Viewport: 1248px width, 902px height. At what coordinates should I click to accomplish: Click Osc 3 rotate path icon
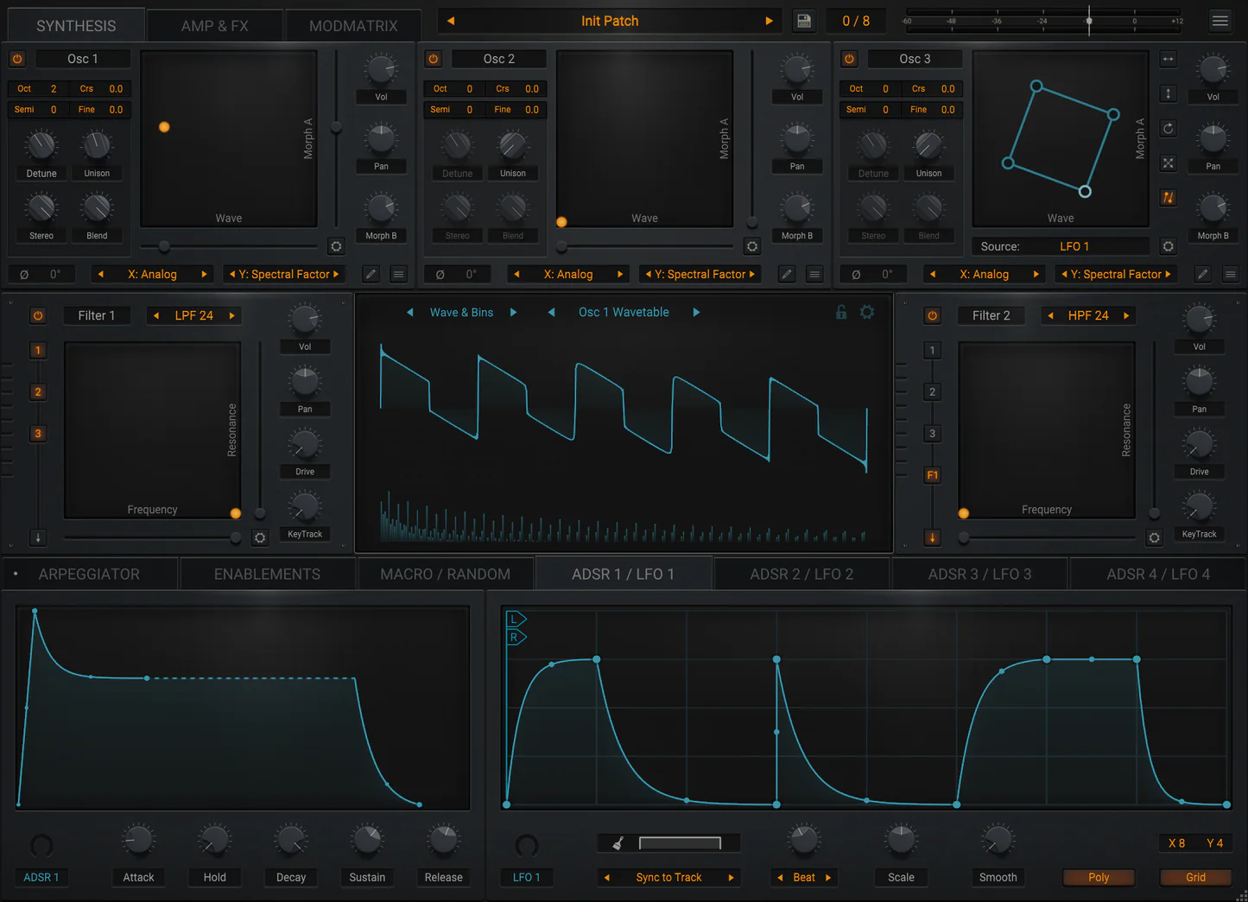coord(1168,129)
